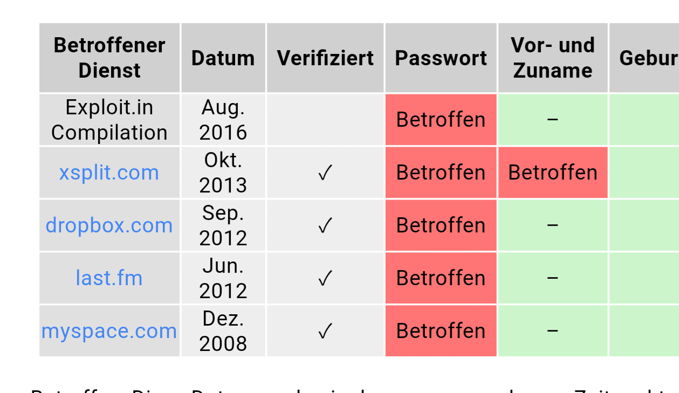Click the Vor- und Zuname header

tap(552, 58)
